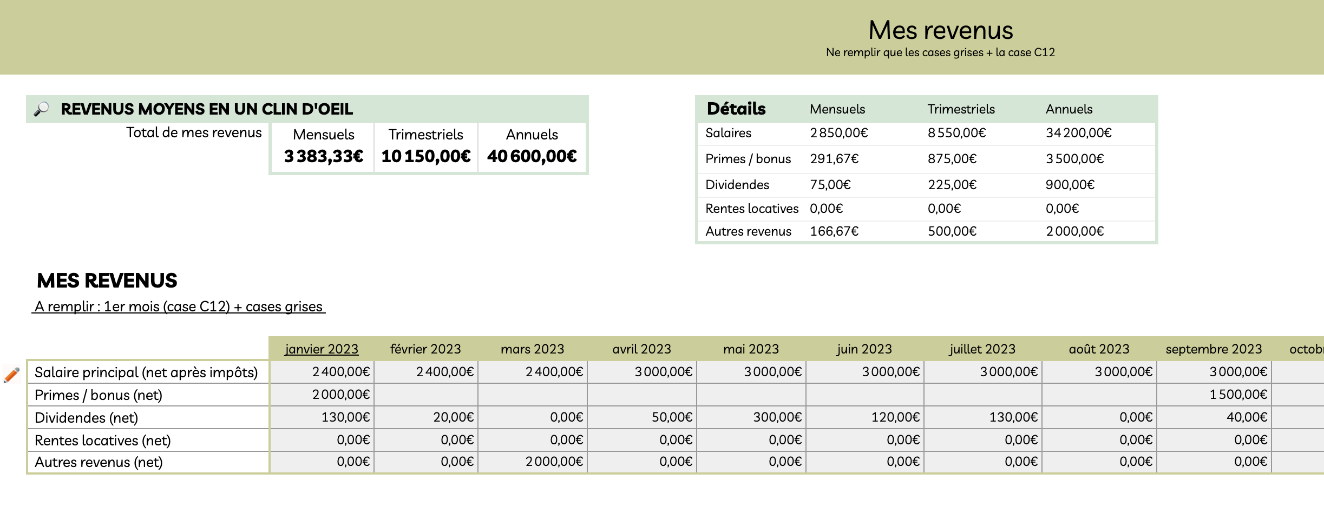The height and width of the screenshot is (507, 1324).
Task: Click the 'Salaire principal (net après impôts)' row label
Action: click(146, 372)
